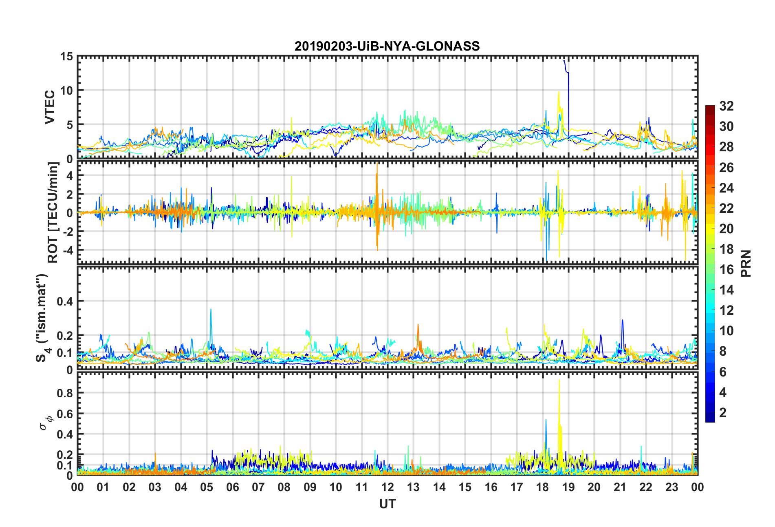Click colorbar tick label 32
Screen dimensions: 775x527
pos(727,106)
